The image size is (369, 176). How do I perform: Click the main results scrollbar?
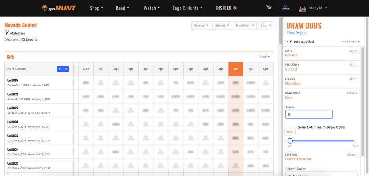(x=280, y=31)
